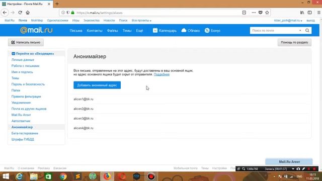Select the alicen3@bk.ru address row
The width and height of the screenshot is (322, 181).
190,119
